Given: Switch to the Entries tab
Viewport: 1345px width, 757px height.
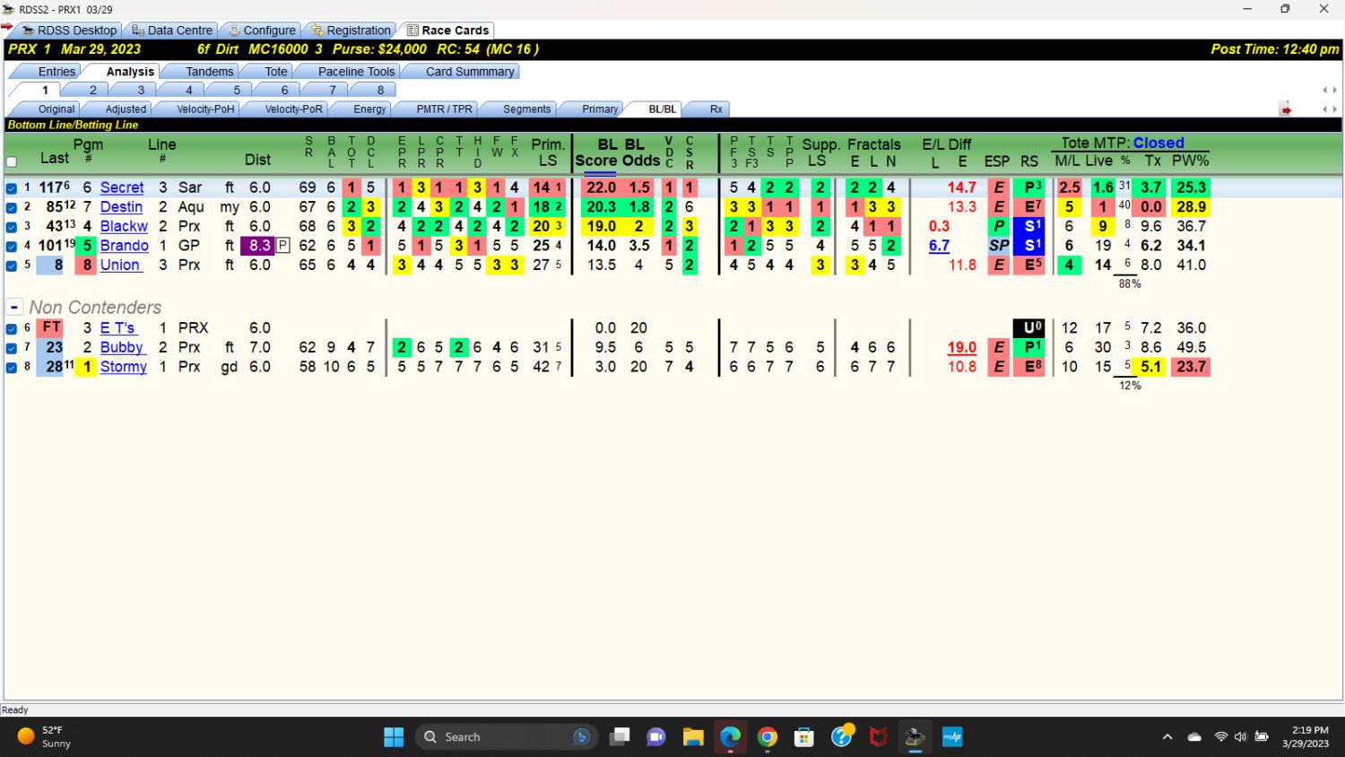Looking at the screenshot, I should (56, 72).
